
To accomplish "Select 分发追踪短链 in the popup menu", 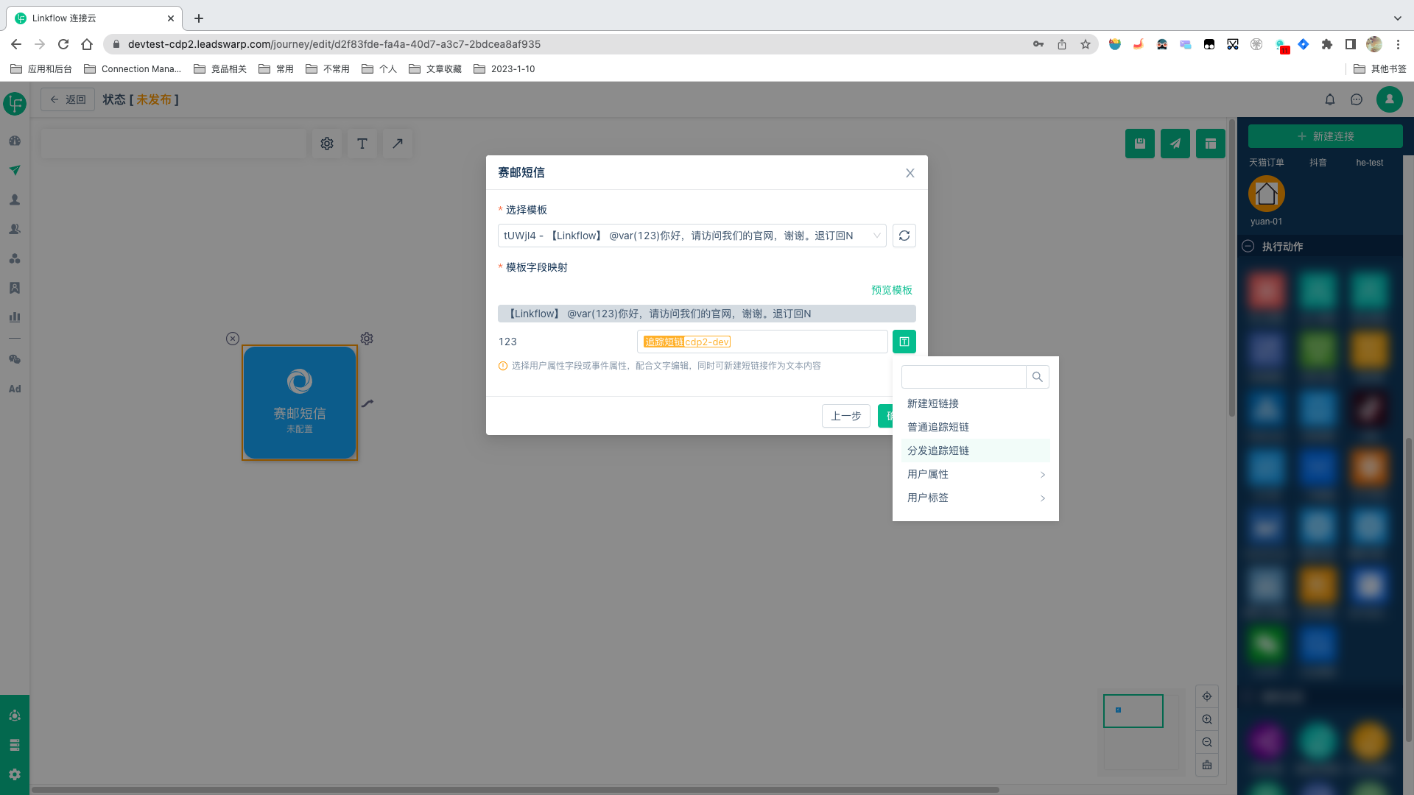I will click(938, 450).
